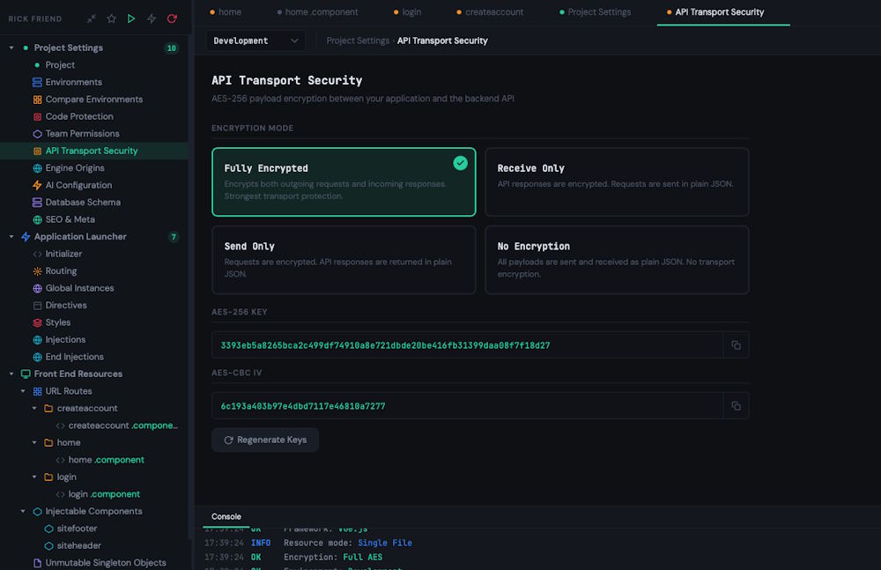Open Routing under Application Launcher
The width and height of the screenshot is (881, 570).
[x=61, y=271]
